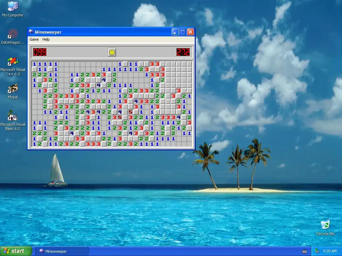Image resolution: width=342 pixels, height=256 pixels.
Task: Open the Help menu in Minesweeper
Action: (x=46, y=39)
